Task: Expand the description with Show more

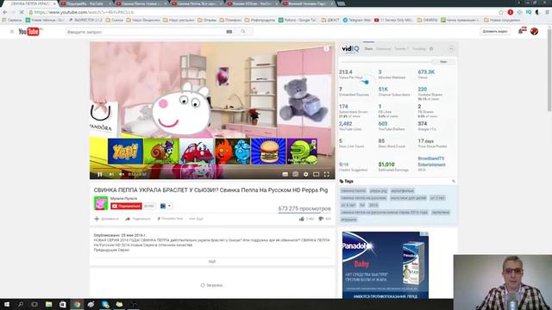Action: pos(212,262)
